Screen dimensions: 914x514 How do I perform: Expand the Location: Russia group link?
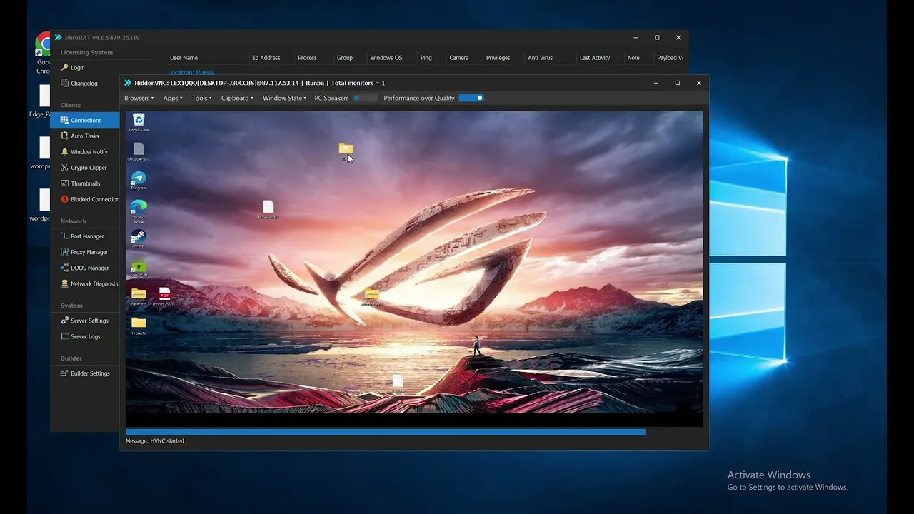(x=191, y=72)
